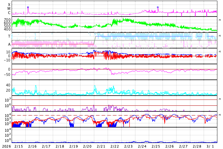Select the 2/18 date label
Viewport: 223px width, 149px height.
[60, 146]
